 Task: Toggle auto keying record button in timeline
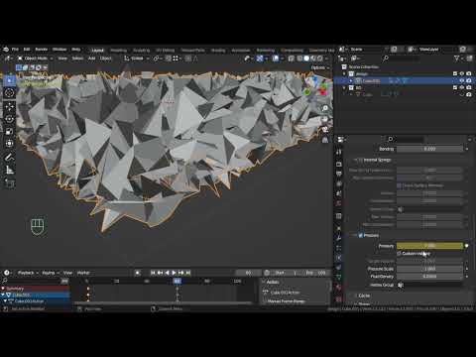[138, 273]
